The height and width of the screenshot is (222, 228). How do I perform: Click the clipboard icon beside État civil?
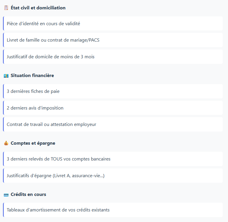pyautogui.click(x=6, y=8)
